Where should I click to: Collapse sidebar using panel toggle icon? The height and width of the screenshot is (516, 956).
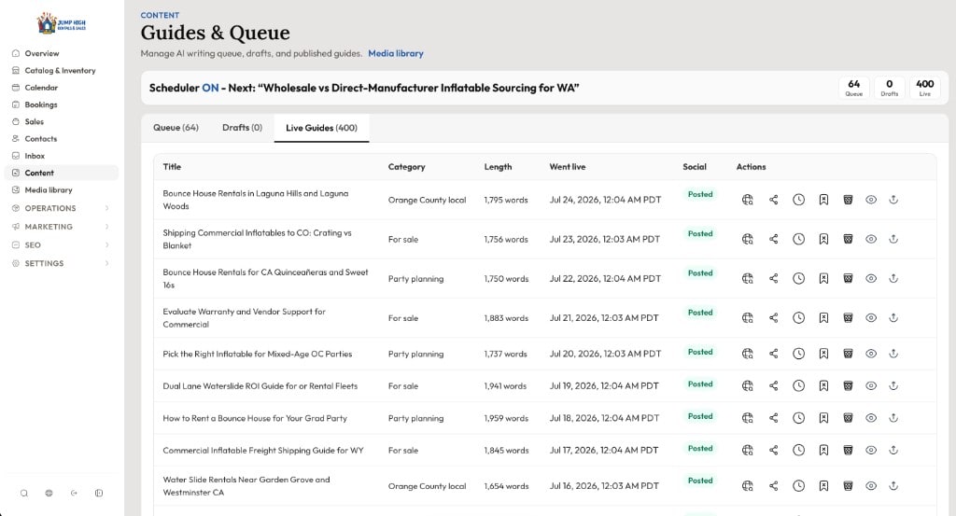click(99, 494)
